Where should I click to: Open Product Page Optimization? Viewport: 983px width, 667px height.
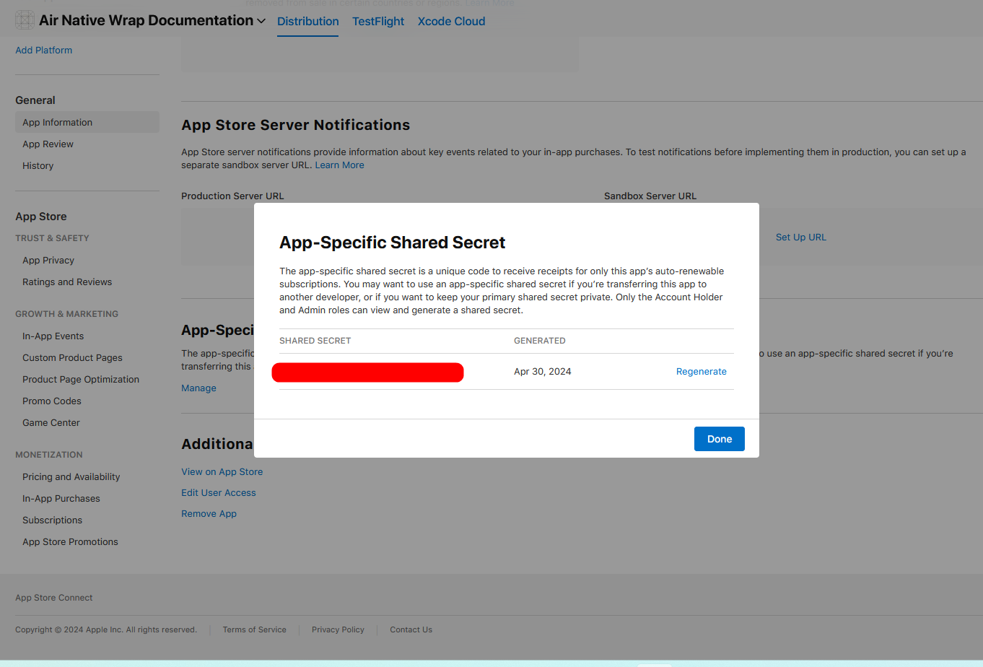tap(81, 379)
